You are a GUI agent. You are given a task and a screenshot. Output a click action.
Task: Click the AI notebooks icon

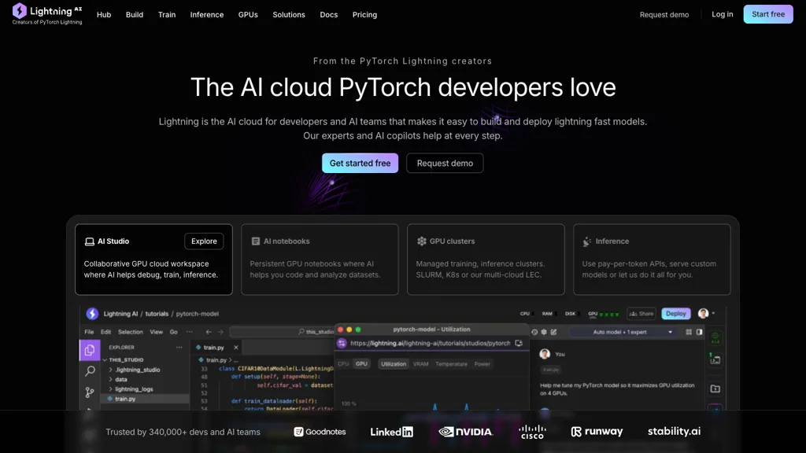(x=256, y=241)
